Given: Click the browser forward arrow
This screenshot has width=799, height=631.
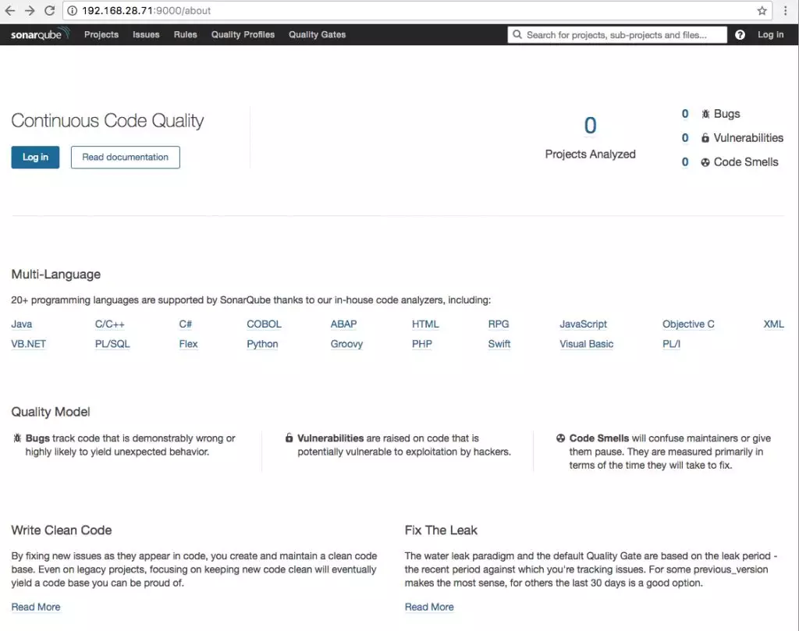Looking at the screenshot, I should (x=30, y=11).
